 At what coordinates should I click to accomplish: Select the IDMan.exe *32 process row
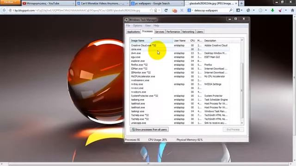(179, 69)
